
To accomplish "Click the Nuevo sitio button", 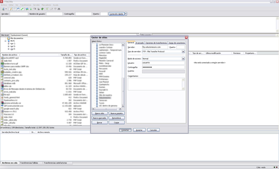I will tap(100, 113).
